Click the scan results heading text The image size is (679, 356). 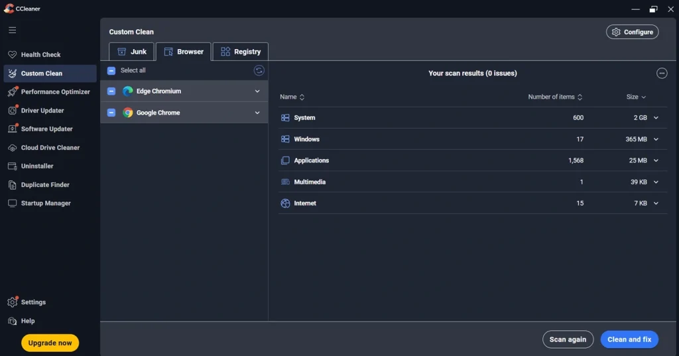tap(472, 73)
